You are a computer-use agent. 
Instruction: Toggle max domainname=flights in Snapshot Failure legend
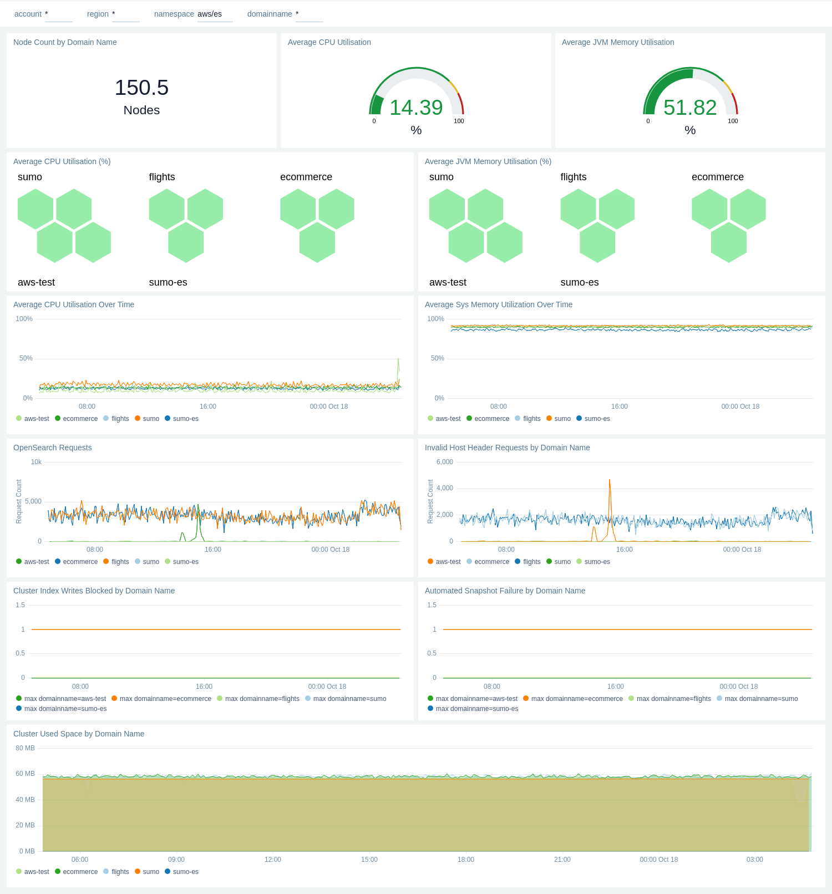coord(670,699)
